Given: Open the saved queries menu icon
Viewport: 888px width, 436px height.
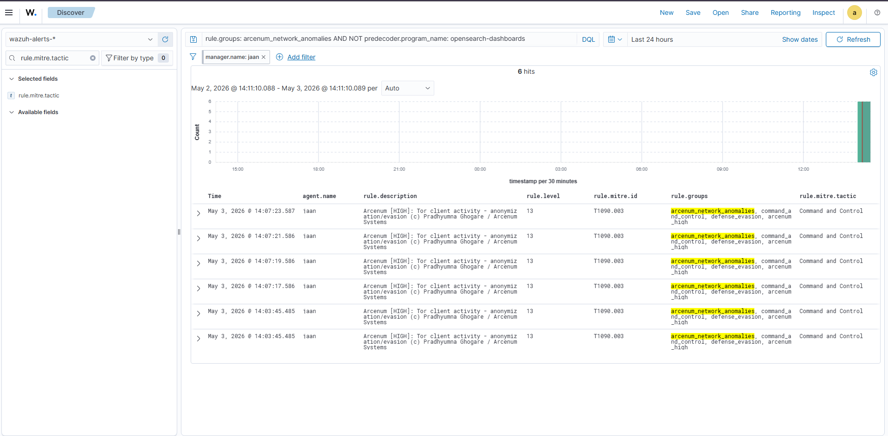Looking at the screenshot, I should [x=193, y=39].
